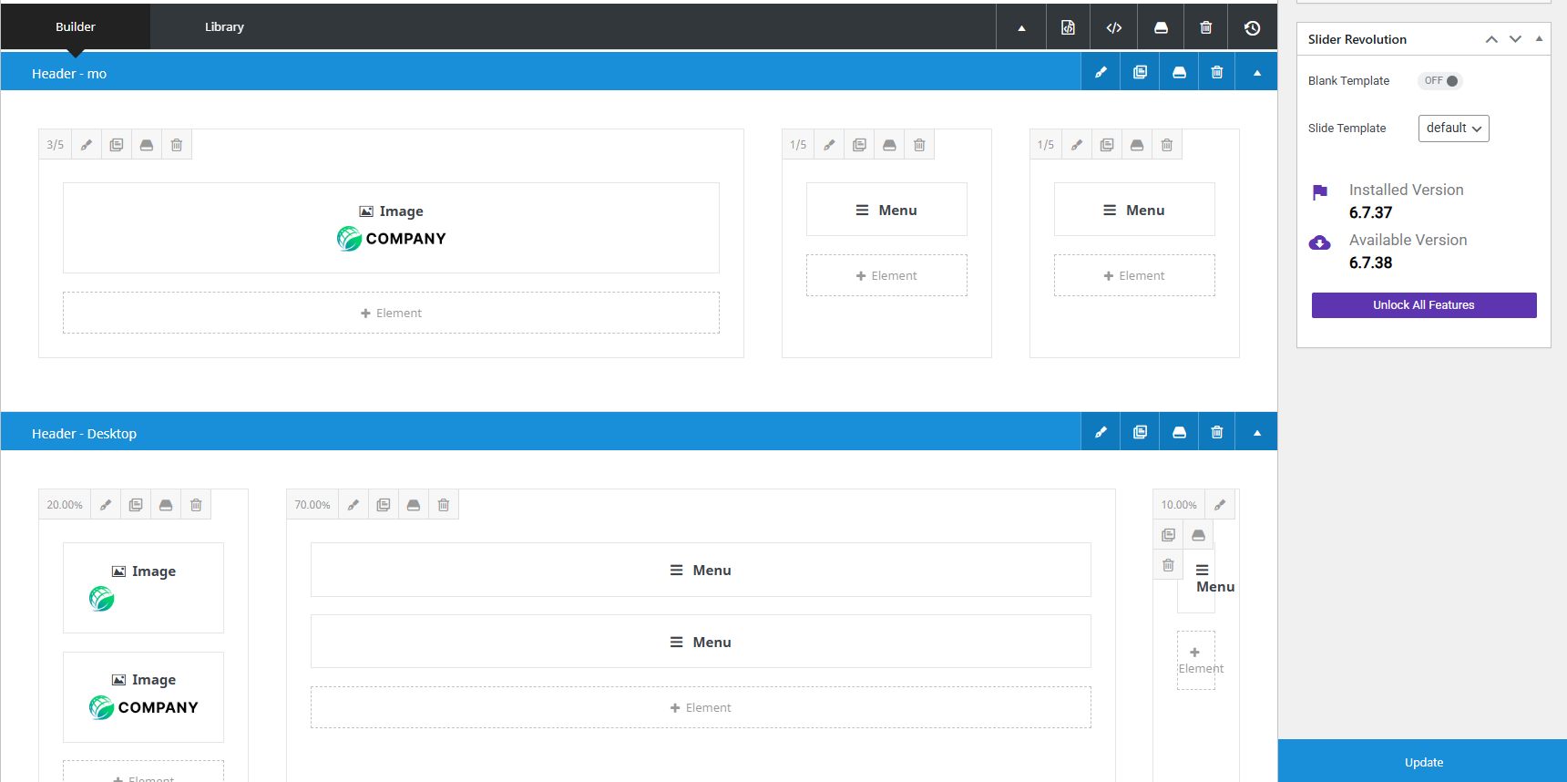Screen dimensions: 1567x782
Task: Collapse the Header - mo container
Action: tap(1256, 73)
